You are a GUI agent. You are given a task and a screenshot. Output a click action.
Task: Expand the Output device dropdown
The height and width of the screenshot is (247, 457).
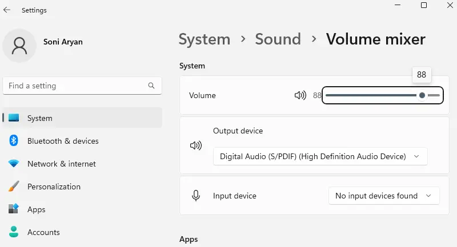(320, 156)
